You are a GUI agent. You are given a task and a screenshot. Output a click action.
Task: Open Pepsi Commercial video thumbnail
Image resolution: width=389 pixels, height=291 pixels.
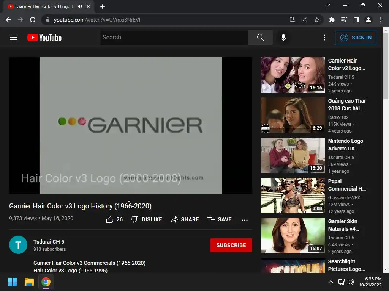coord(293,196)
